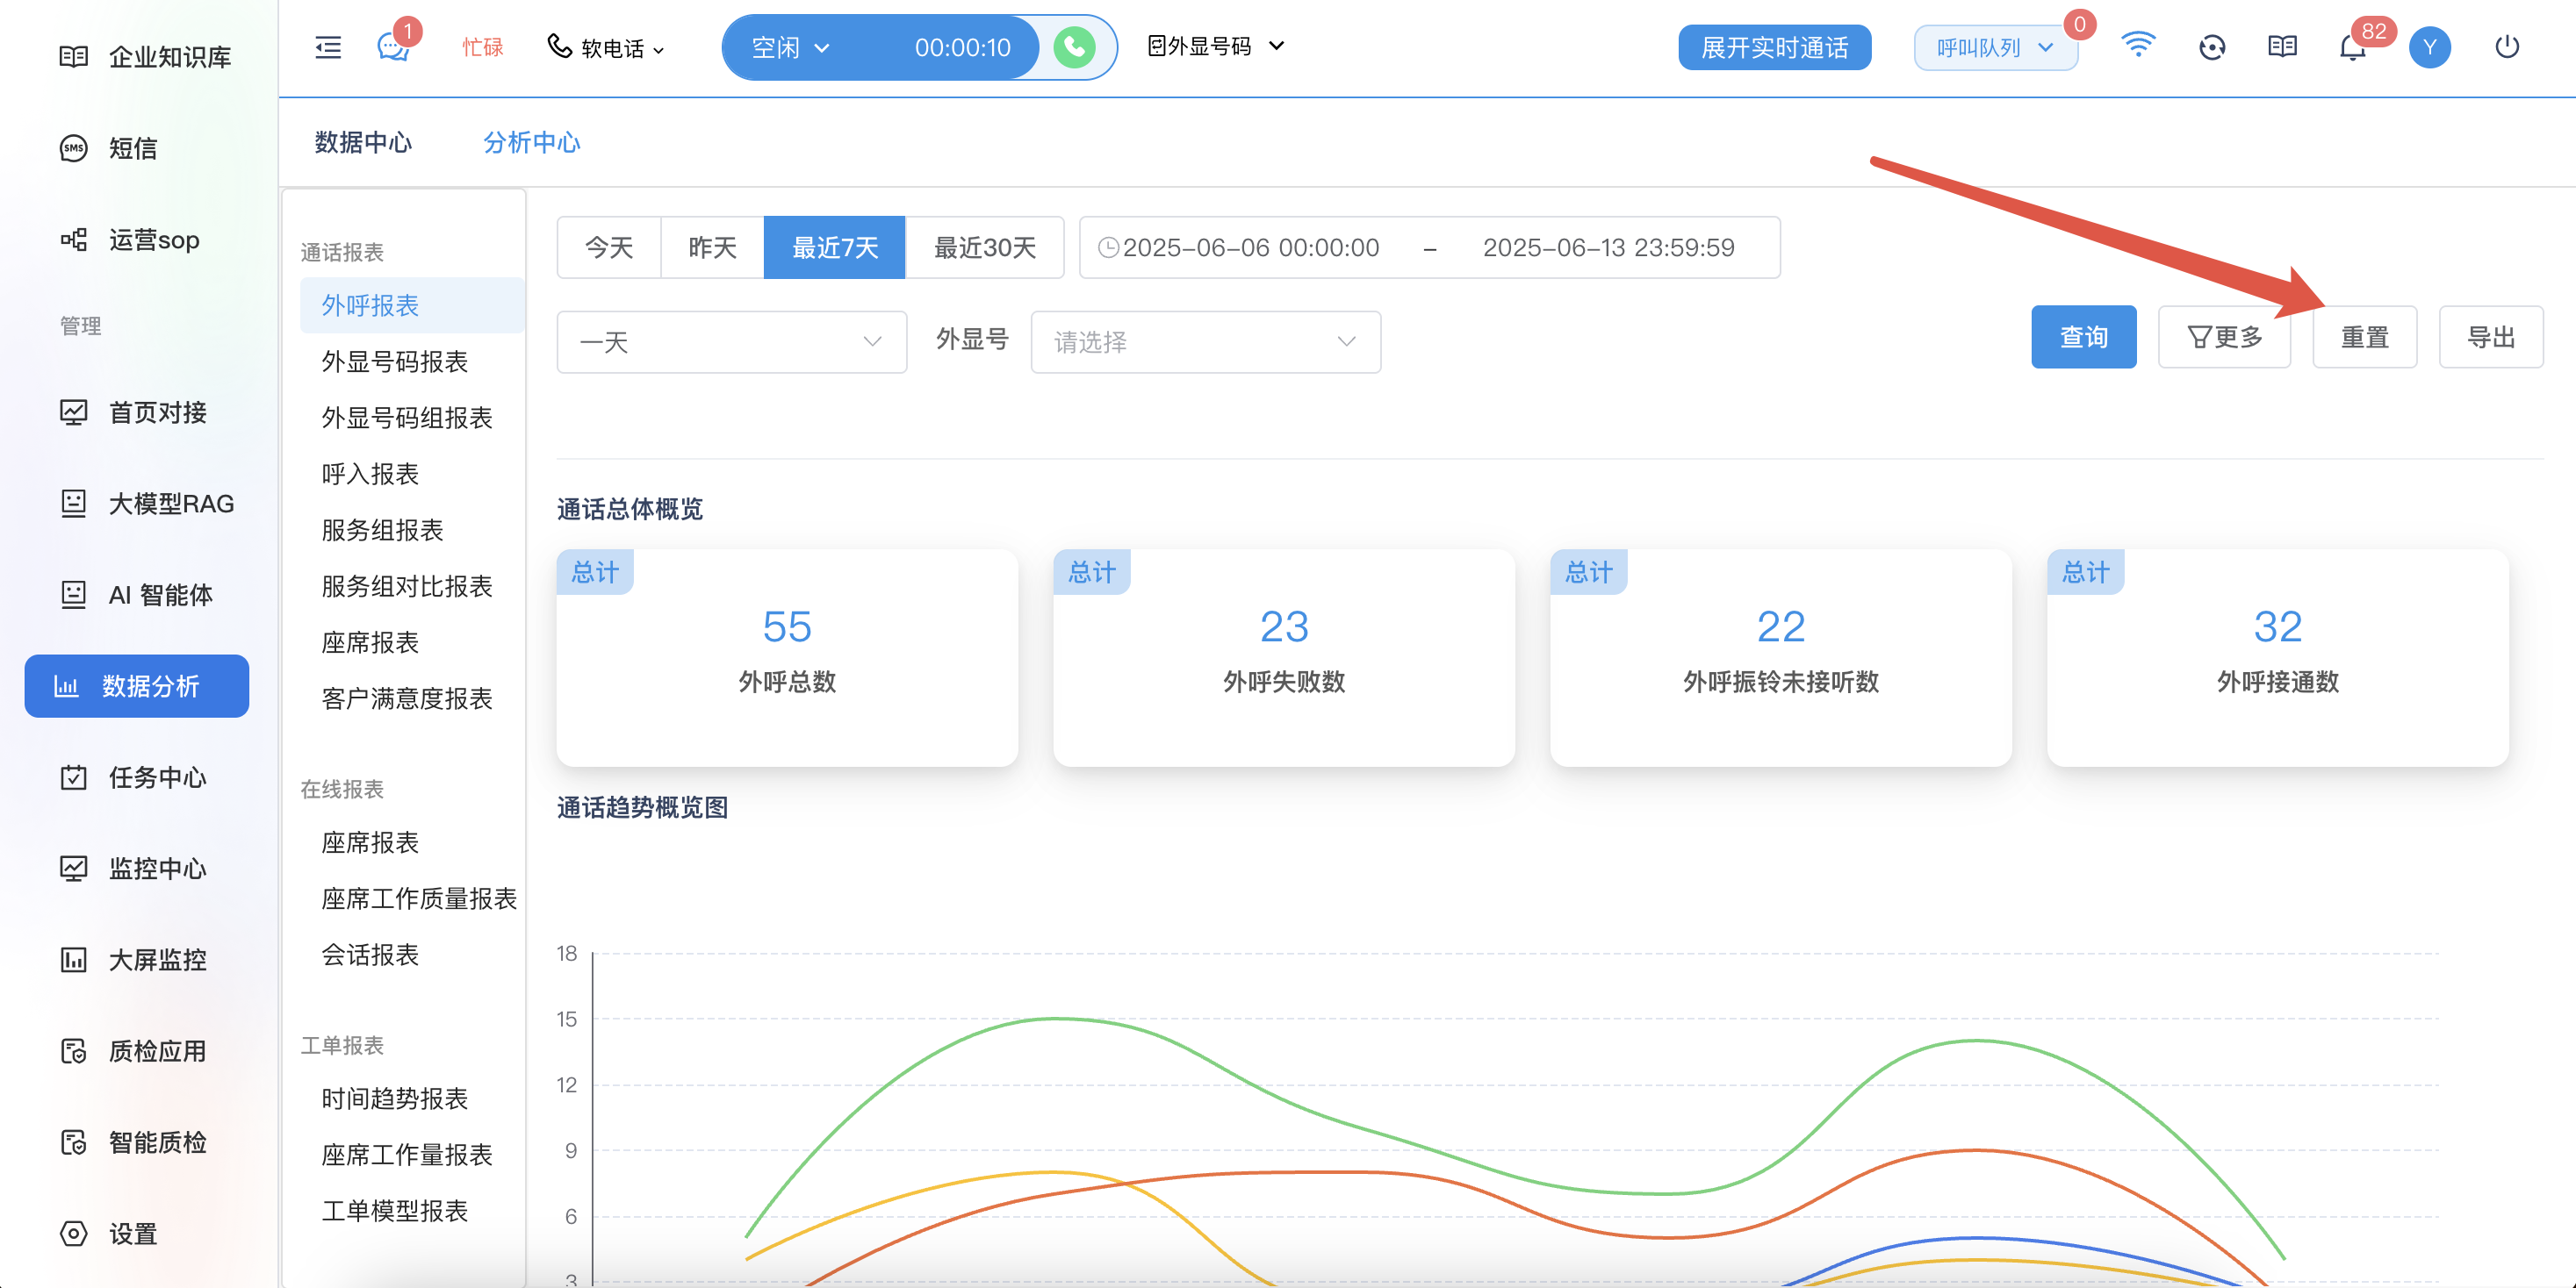Open 运营sop in sidebar

click(129, 240)
